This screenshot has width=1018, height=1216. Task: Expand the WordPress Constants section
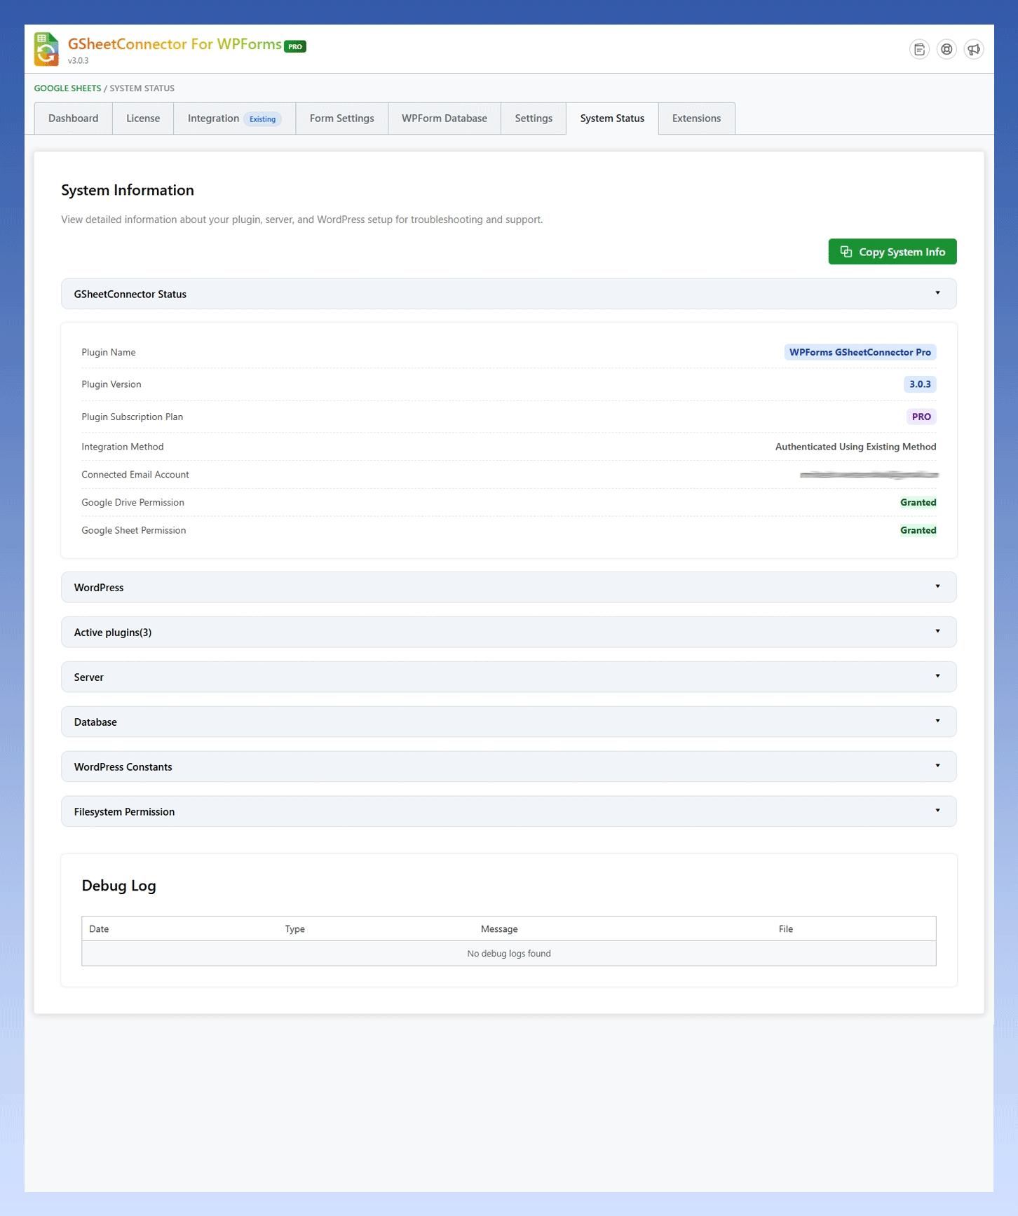(508, 766)
